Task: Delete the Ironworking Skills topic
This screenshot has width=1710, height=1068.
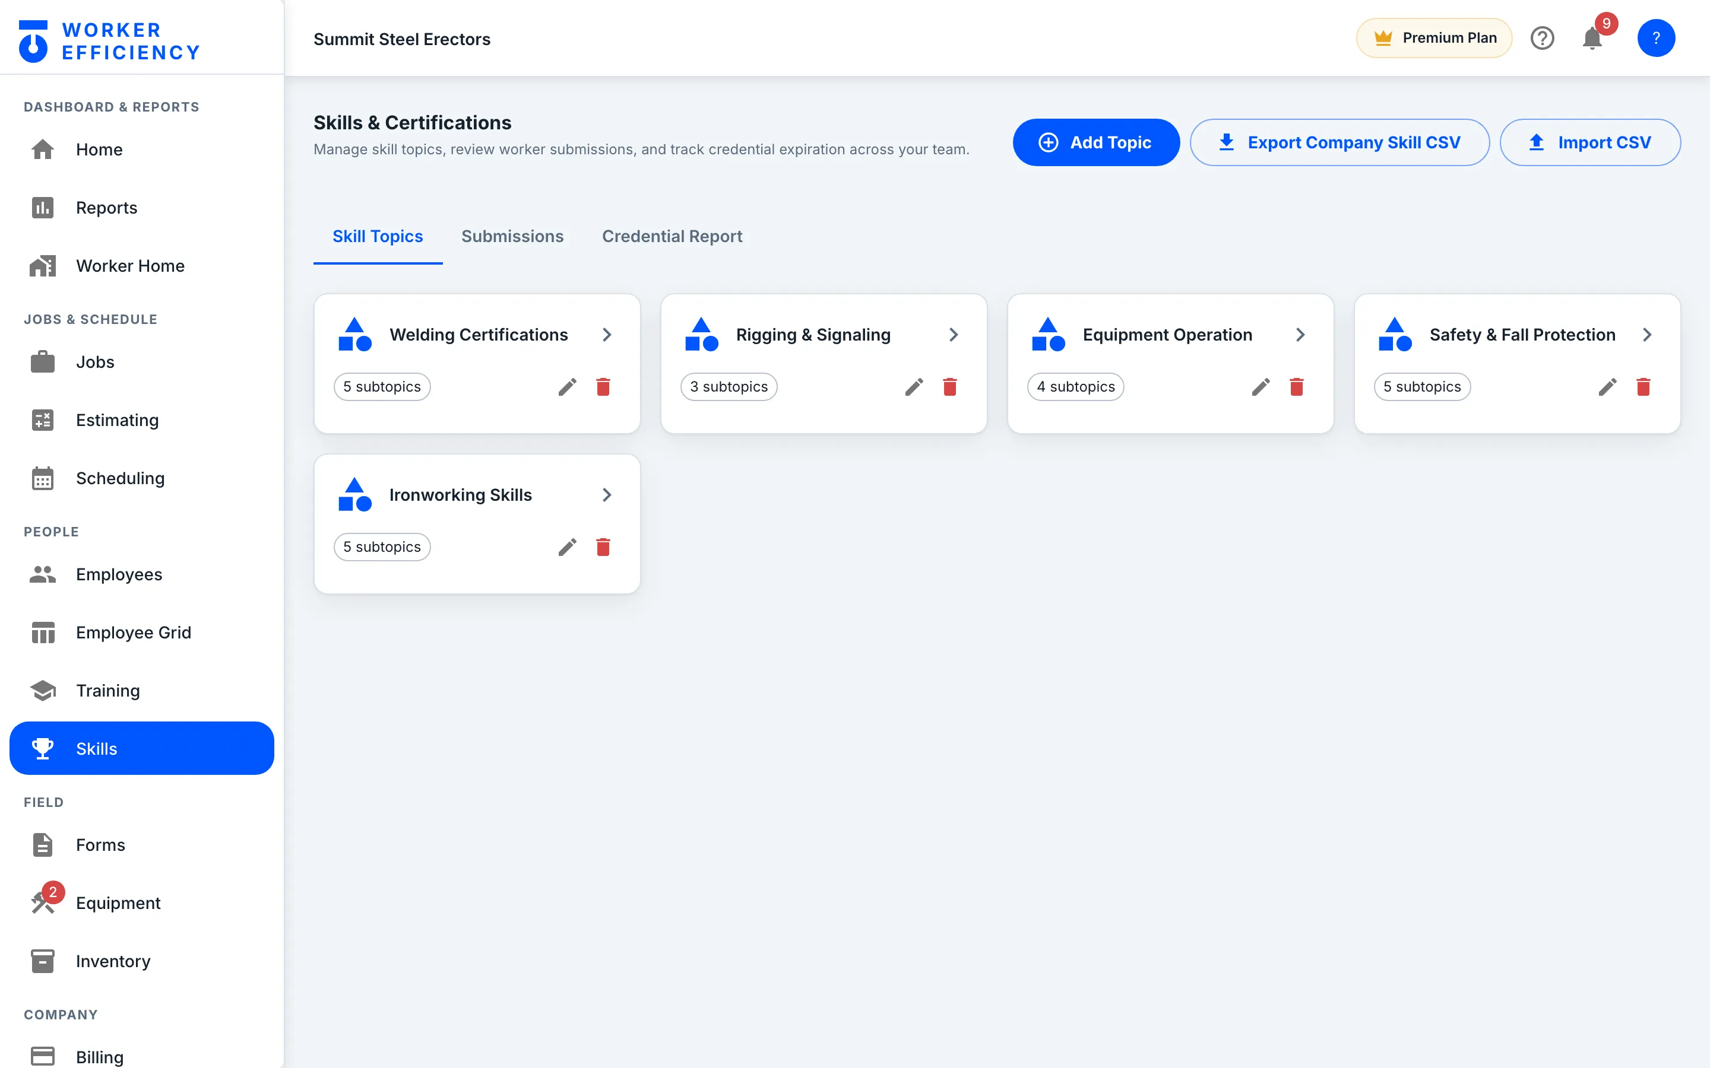Action: click(603, 548)
